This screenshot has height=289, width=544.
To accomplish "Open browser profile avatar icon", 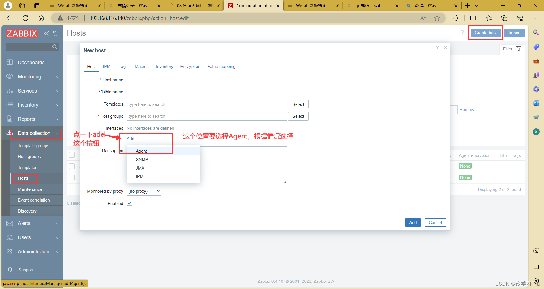I will click(x=8, y=6).
